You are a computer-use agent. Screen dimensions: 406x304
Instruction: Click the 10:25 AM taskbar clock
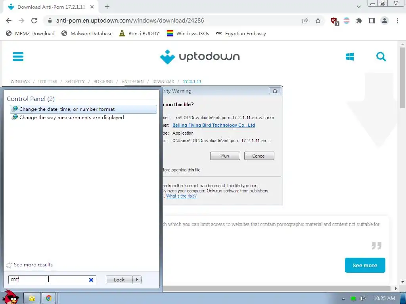[x=384, y=298]
